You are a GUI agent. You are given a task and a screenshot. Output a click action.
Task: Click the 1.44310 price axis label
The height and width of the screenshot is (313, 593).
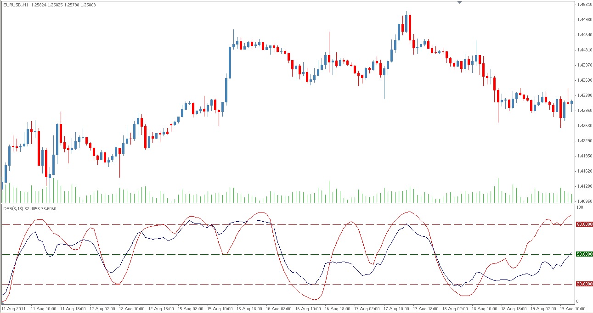(584, 50)
